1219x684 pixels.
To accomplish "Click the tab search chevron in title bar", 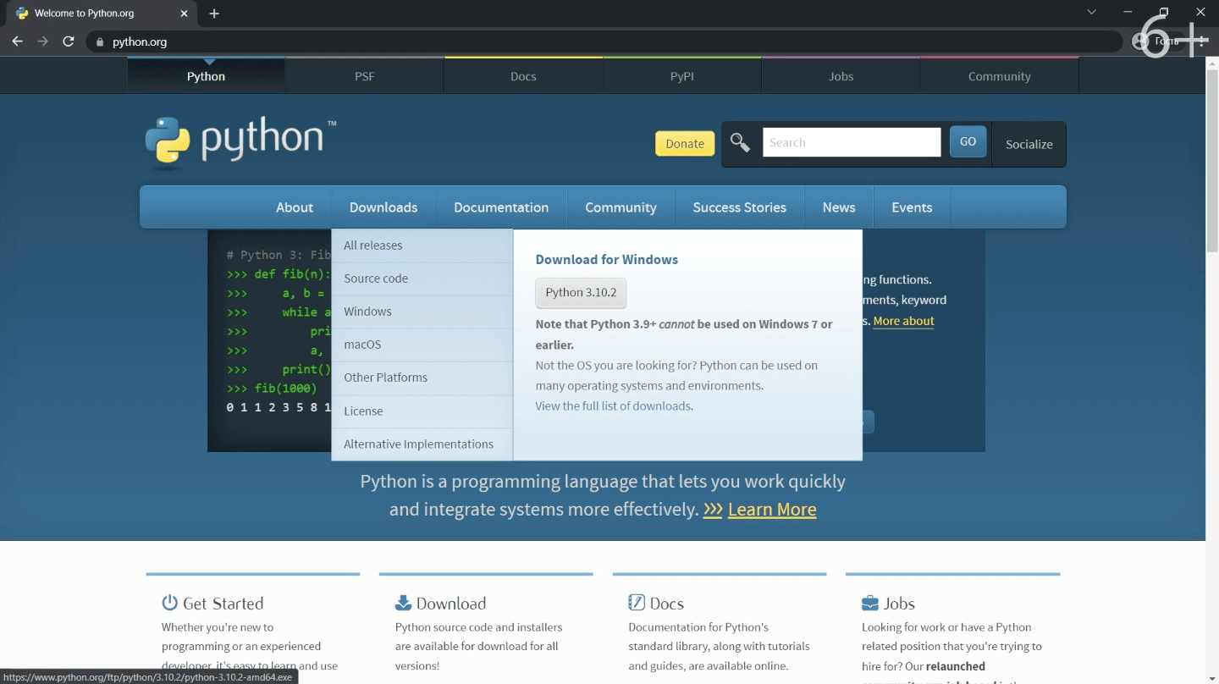I will [1091, 12].
